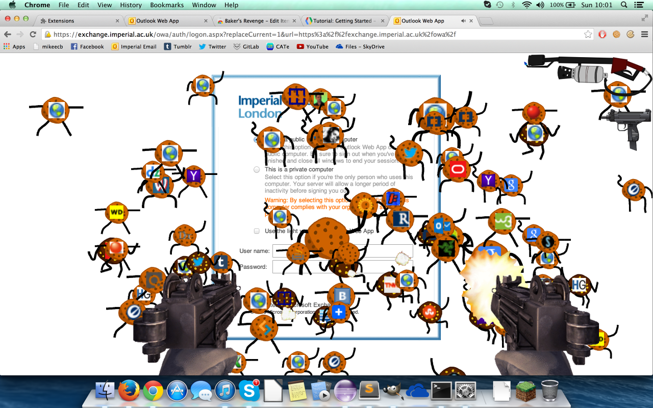Screen dimensions: 653x408
Task: Toggle Chrome full screen with corner arrows icon
Action: (x=644, y=18)
